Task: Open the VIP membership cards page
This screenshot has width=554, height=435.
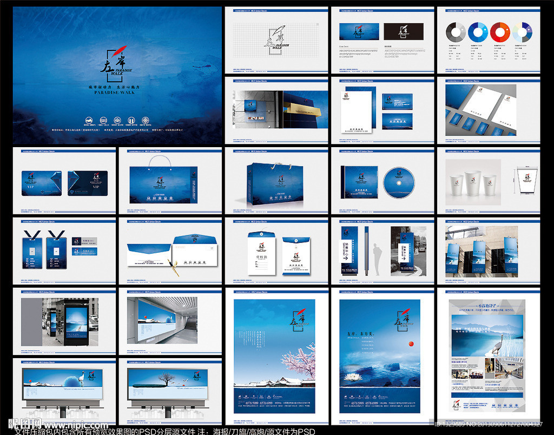Action: tap(64, 182)
